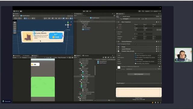The height and width of the screenshot is (109, 193).
Task: Select the Rotate tool in scene toolbar
Action: click(x=15, y=27)
